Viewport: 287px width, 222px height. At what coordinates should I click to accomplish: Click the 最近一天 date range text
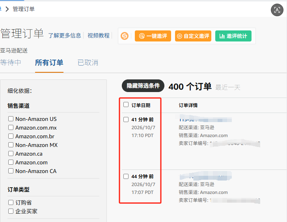pos(228,87)
